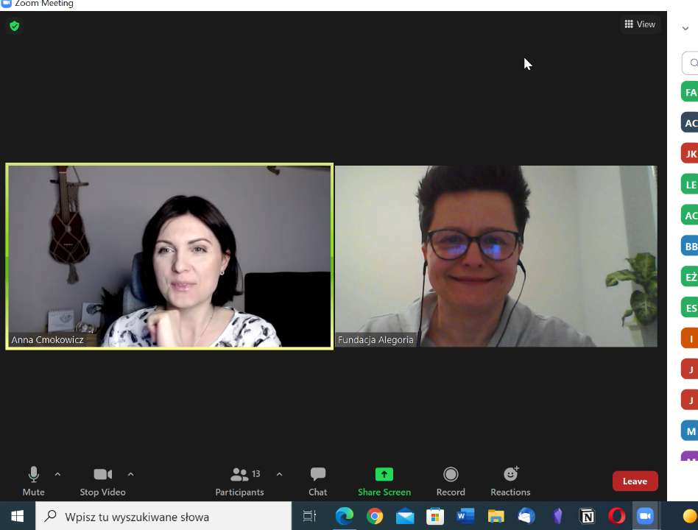This screenshot has width=698, height=530.
Task: Click the red Leave button
Action: (635, 481)
